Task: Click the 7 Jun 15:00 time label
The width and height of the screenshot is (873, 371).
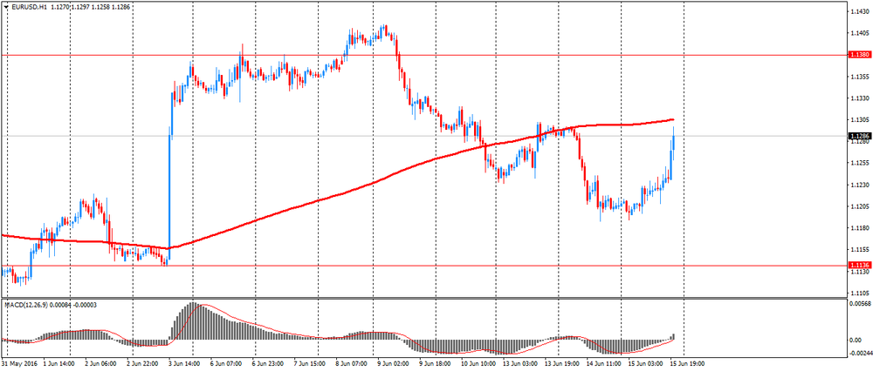Action: pos(308,364)
